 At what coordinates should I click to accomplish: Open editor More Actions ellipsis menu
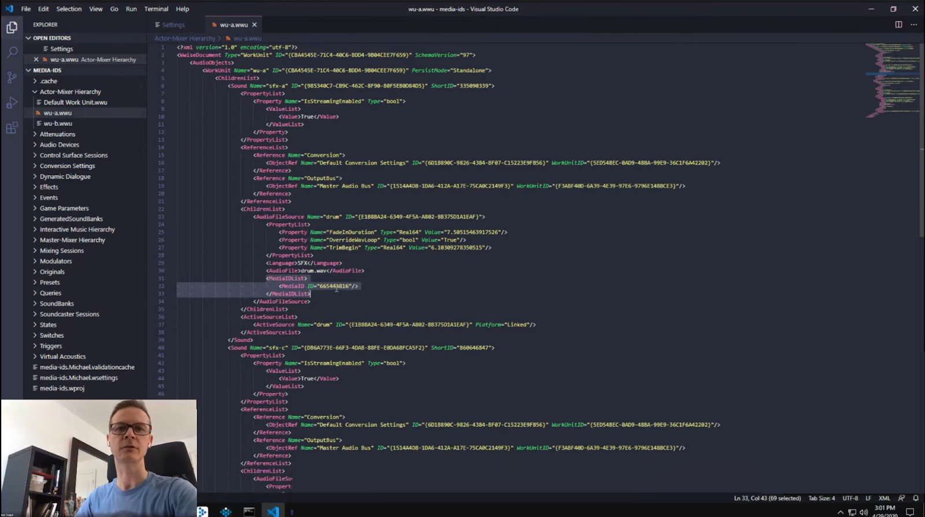[x=913, y=24]
